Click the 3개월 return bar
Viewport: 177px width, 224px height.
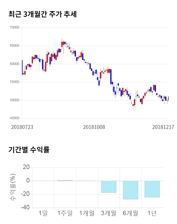coord(109,187)
